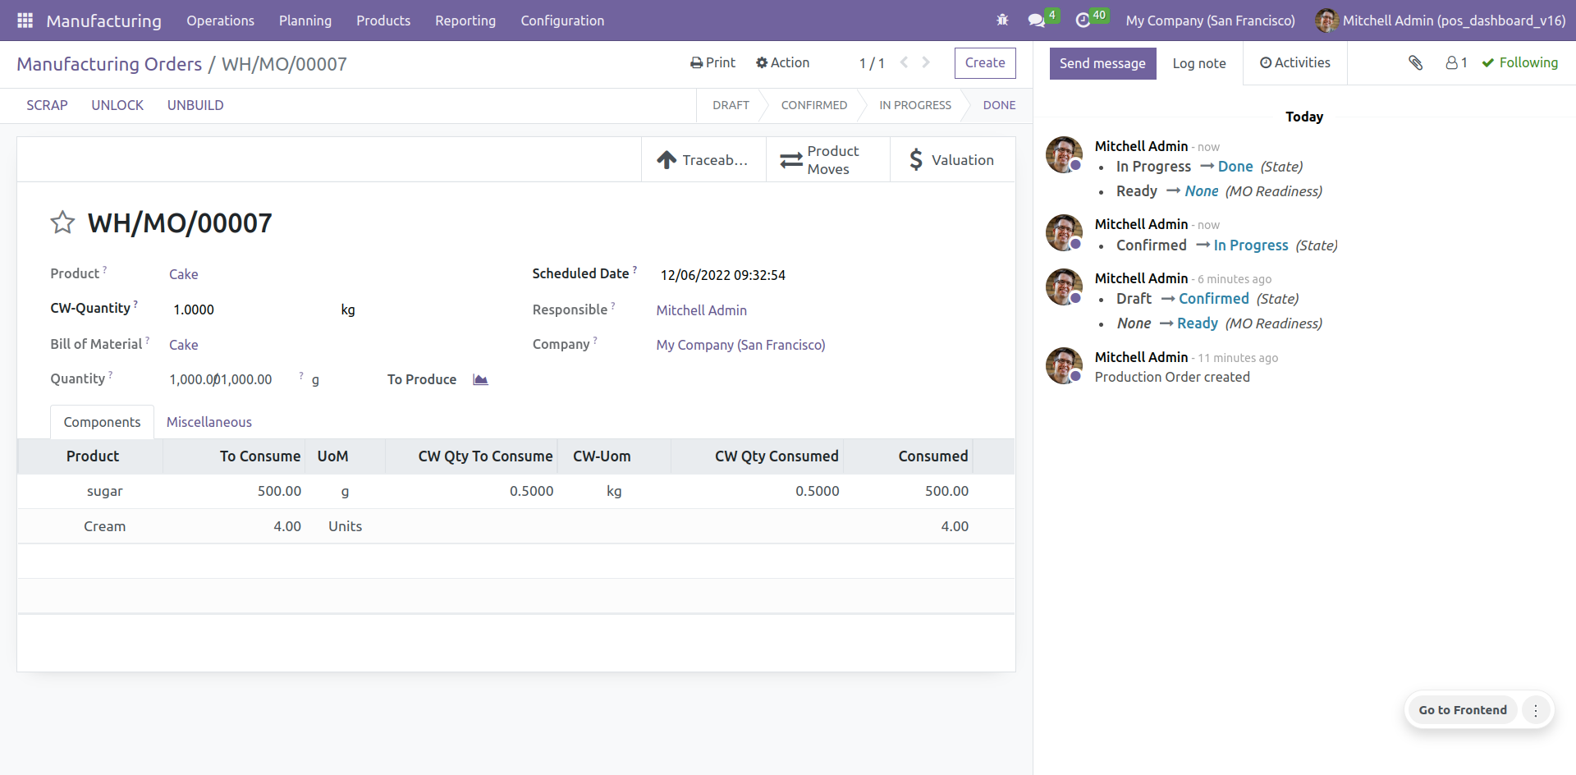Screen dimensions: 1576x775
Task: Click avatar next to Production Order created
Action: point(1064,365)
